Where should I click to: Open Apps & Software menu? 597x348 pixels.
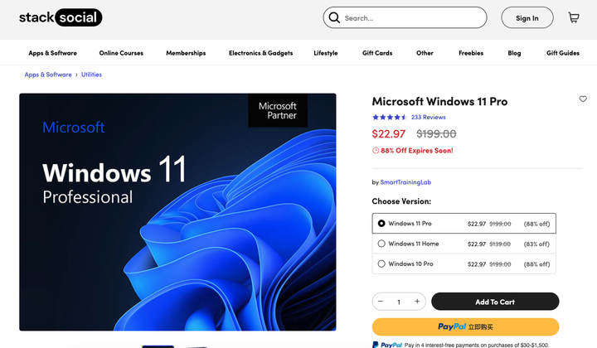[x=52, y=53]
